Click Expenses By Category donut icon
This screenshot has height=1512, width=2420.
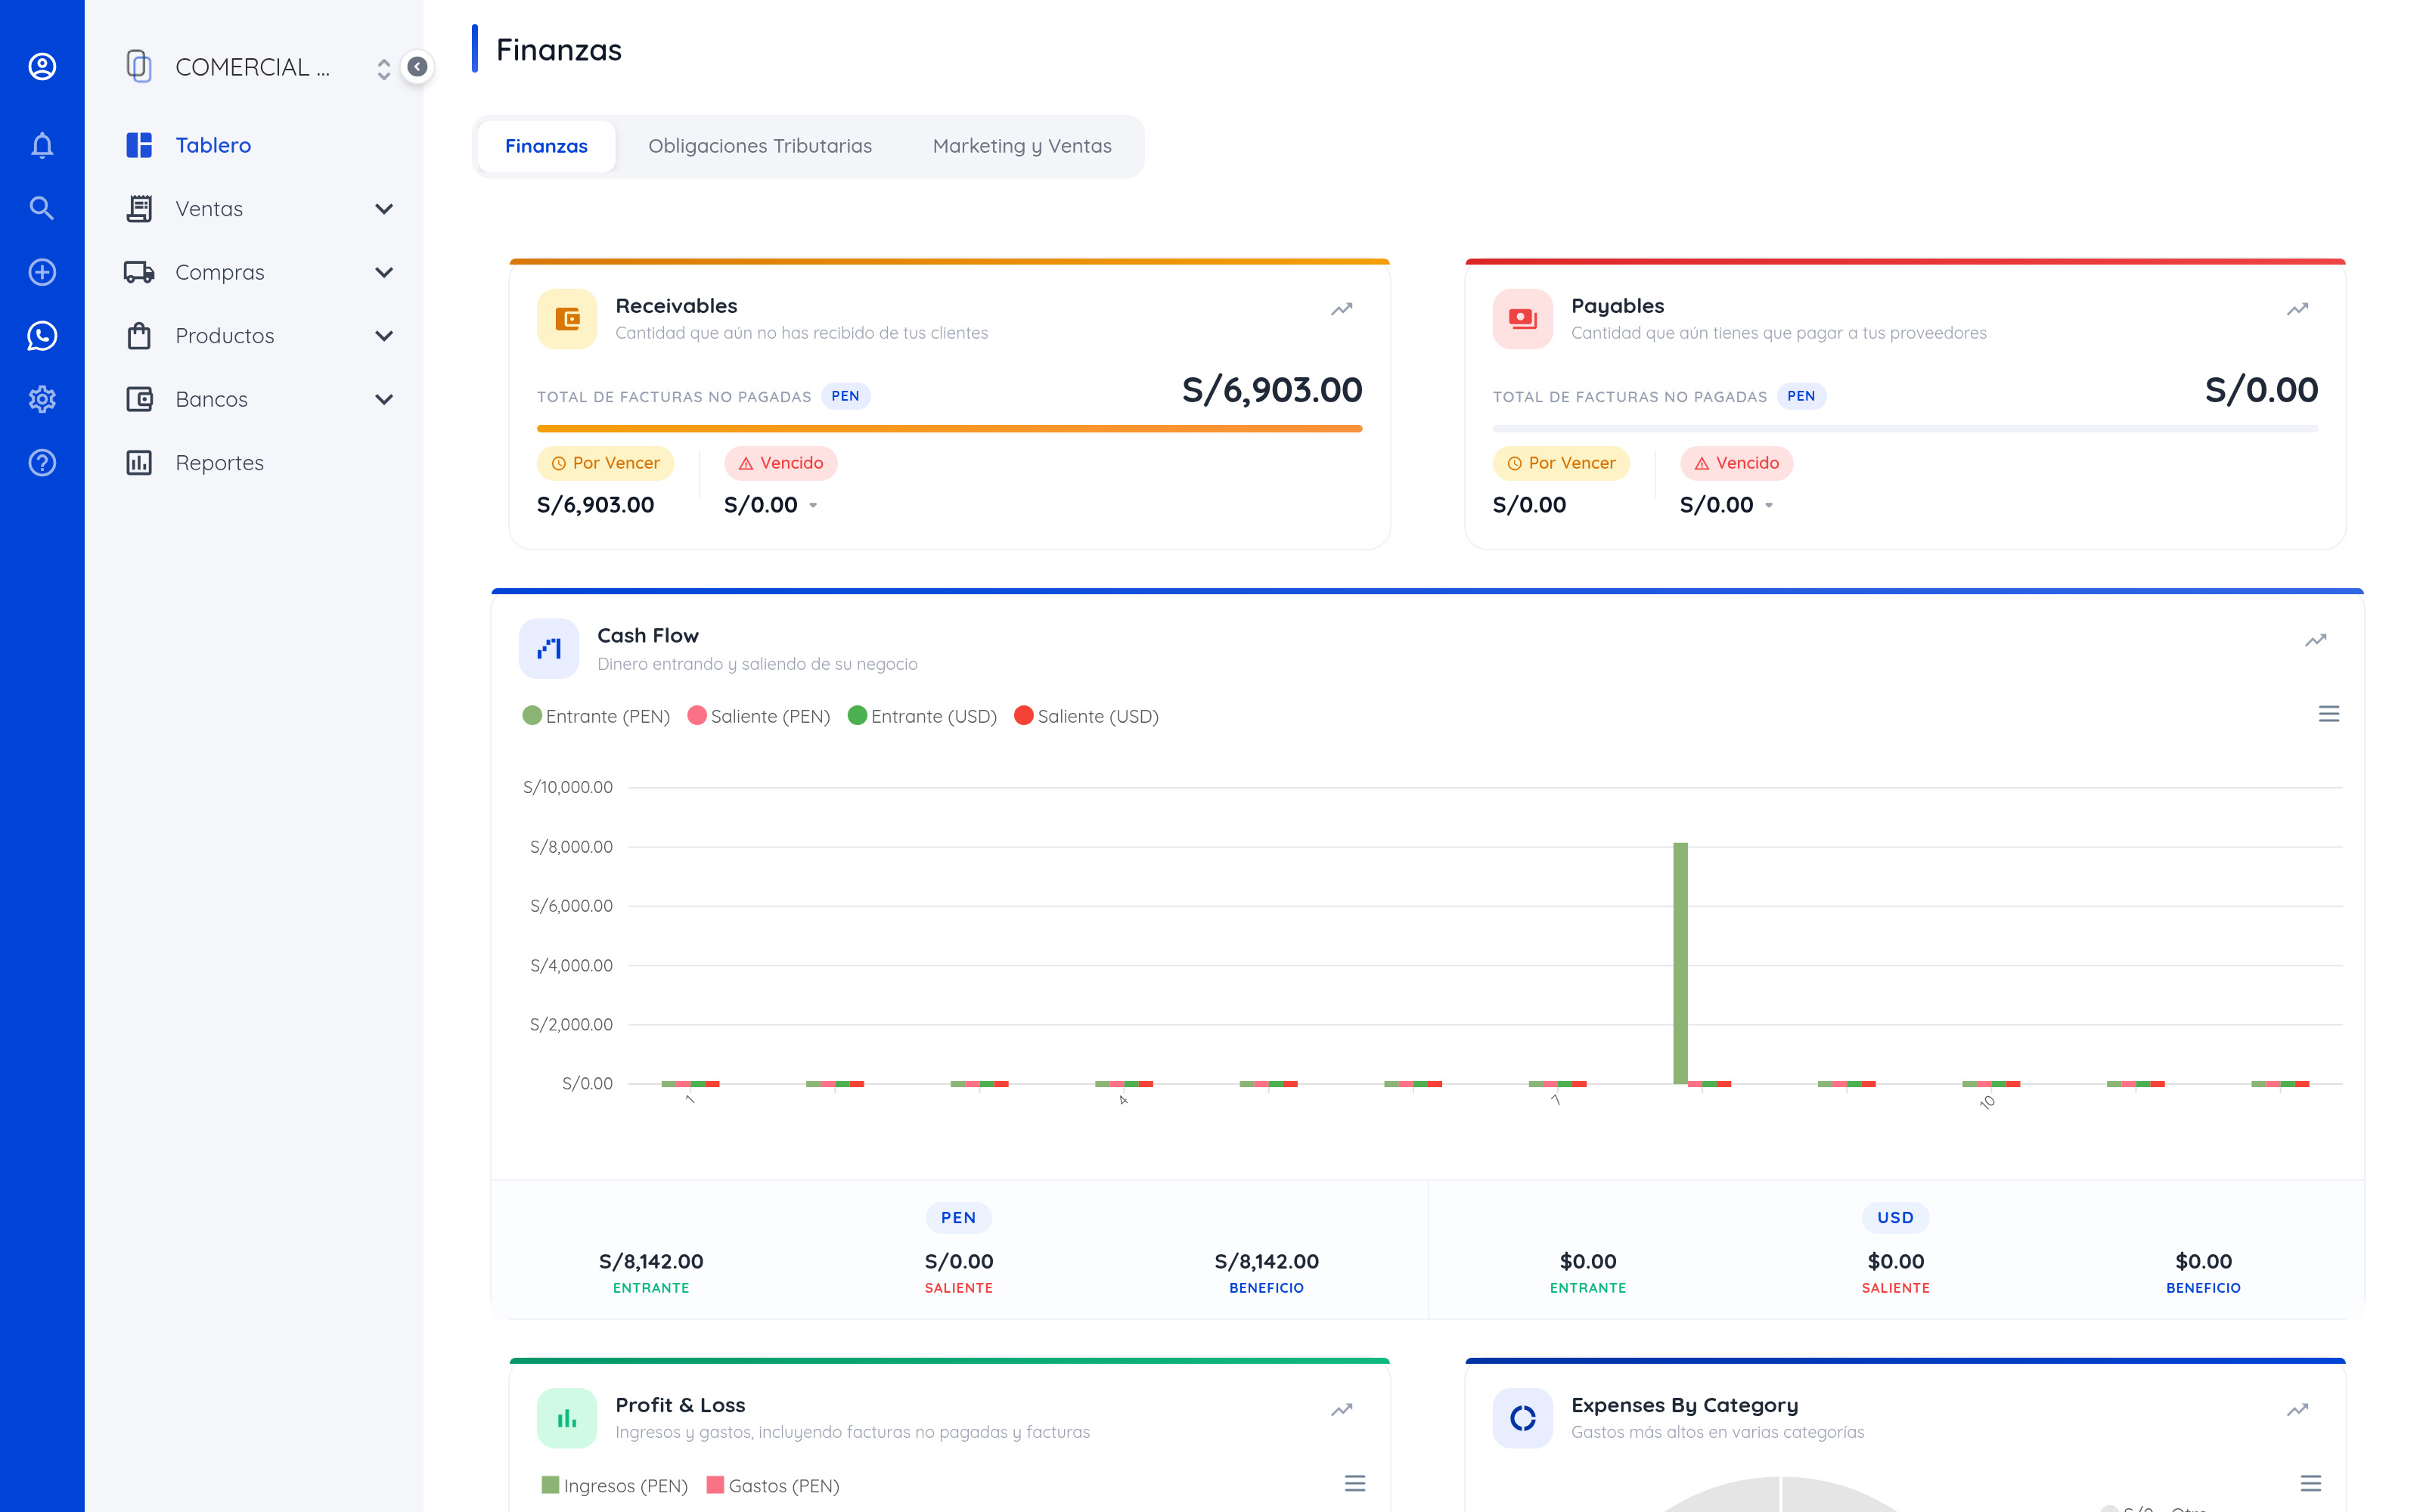coord(1522,1418)
